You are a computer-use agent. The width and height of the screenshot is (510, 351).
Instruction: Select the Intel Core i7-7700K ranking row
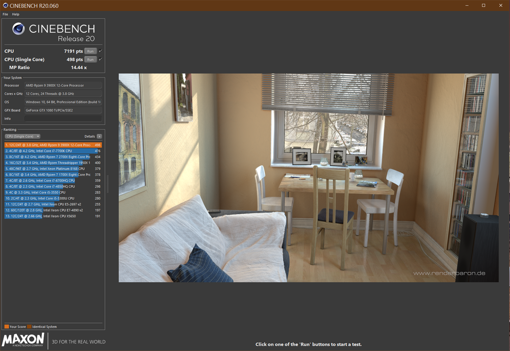click(x=53, y=151)
